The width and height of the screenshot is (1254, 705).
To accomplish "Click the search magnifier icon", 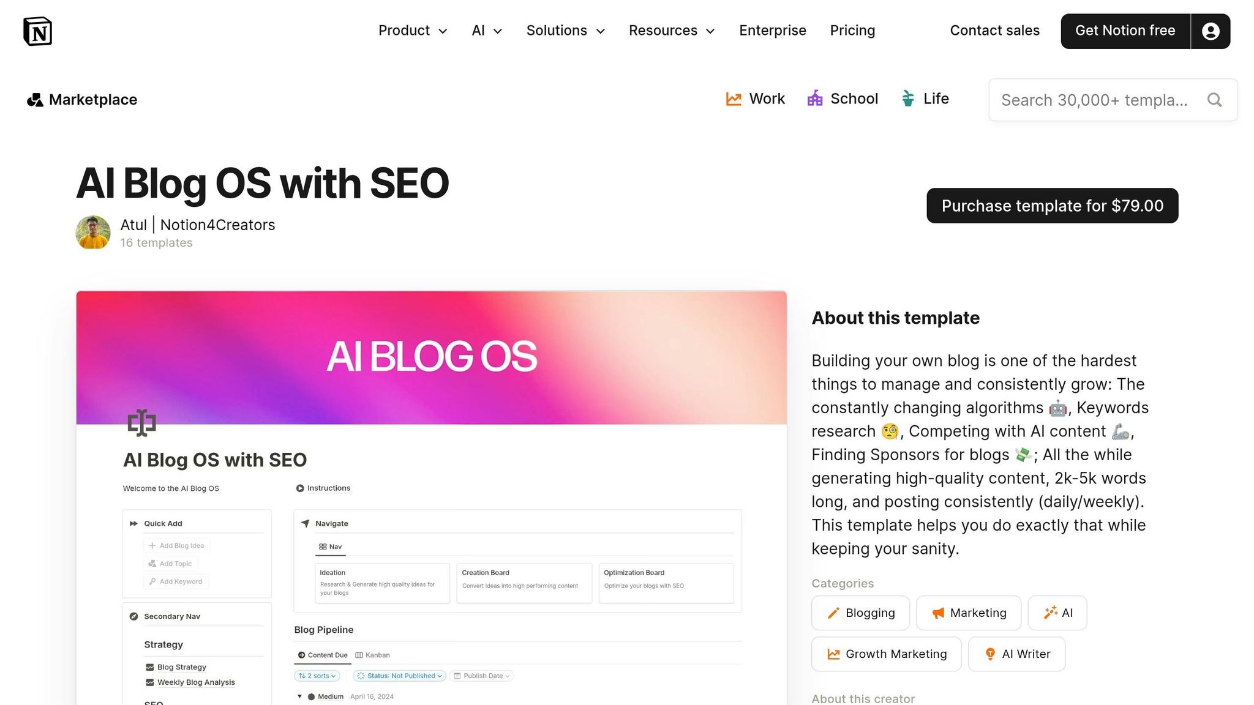I will pyautogui.click(x=1214, y=100).
